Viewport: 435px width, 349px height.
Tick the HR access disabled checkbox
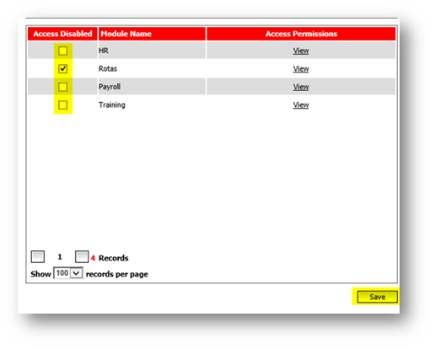(62, 51)
